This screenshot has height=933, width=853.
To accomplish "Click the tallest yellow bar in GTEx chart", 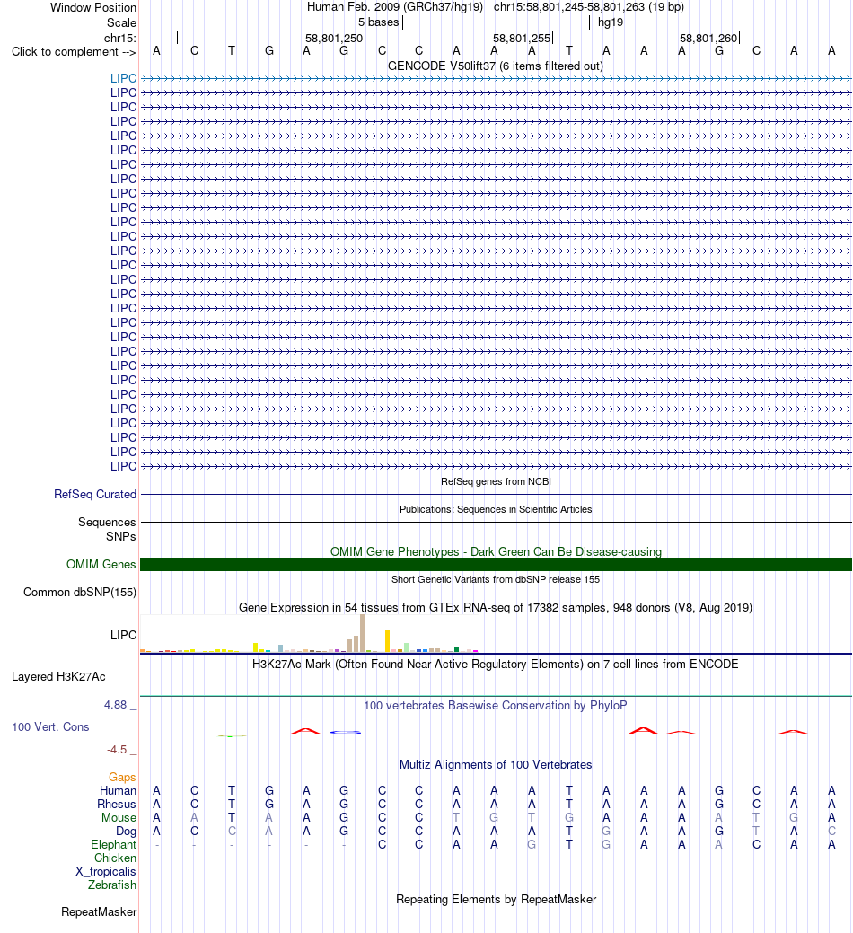I will [387, 641].
